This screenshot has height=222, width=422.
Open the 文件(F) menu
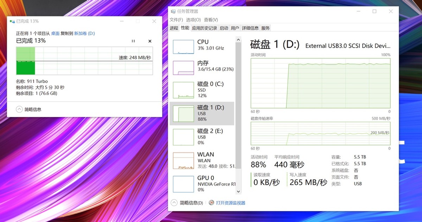pyautogui.click(x=176, y=20)
